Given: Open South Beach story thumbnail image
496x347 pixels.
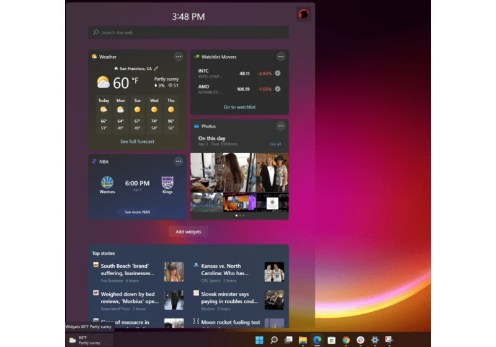Looking at the screenshot, I should point(174,272).
